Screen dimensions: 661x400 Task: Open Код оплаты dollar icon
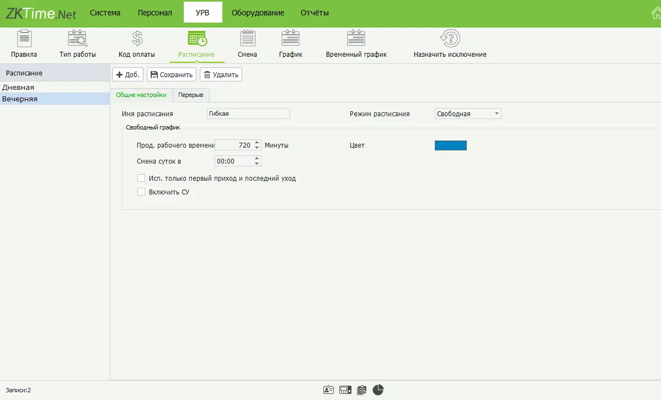pos(137,39)
